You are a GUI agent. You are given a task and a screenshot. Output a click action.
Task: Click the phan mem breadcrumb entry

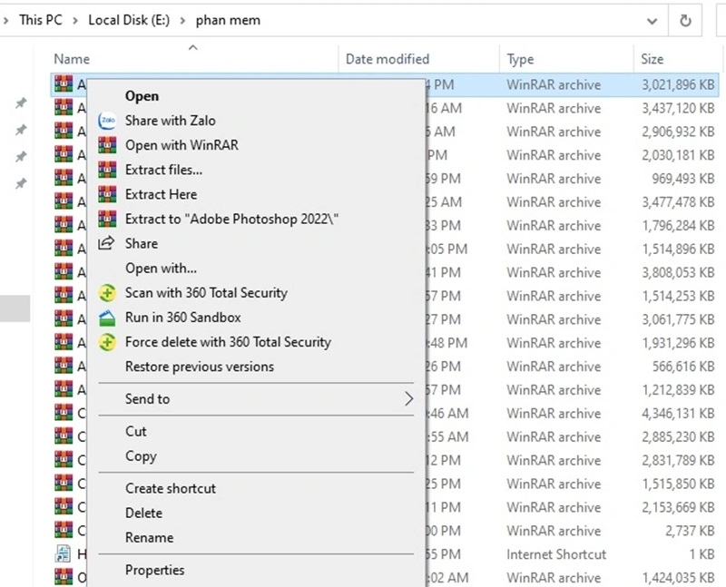pyautogui.click(x=228, y=19)
